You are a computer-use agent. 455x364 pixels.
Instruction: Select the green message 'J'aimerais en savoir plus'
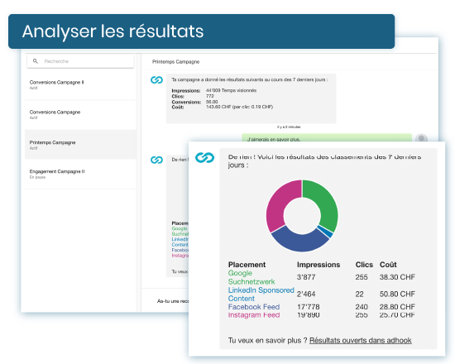(327, 138)
